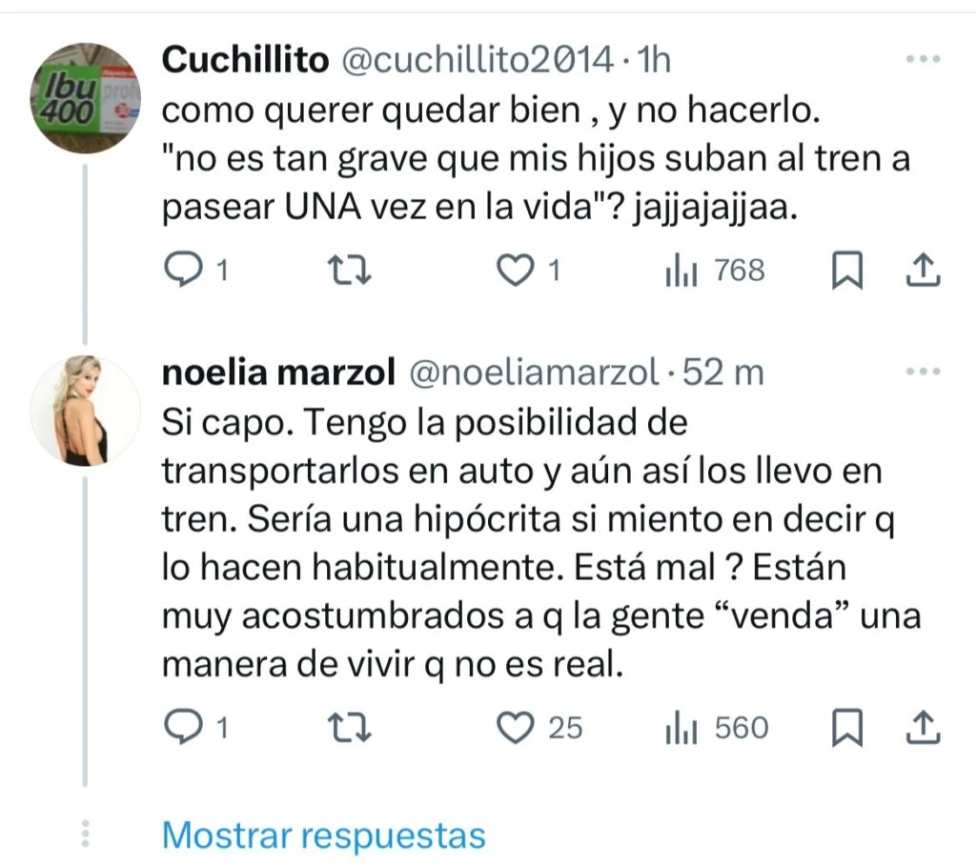This screenshot has height=866, width=976.
Task: Bookmark noelia marzol's tweet
Action: [846, 730]
